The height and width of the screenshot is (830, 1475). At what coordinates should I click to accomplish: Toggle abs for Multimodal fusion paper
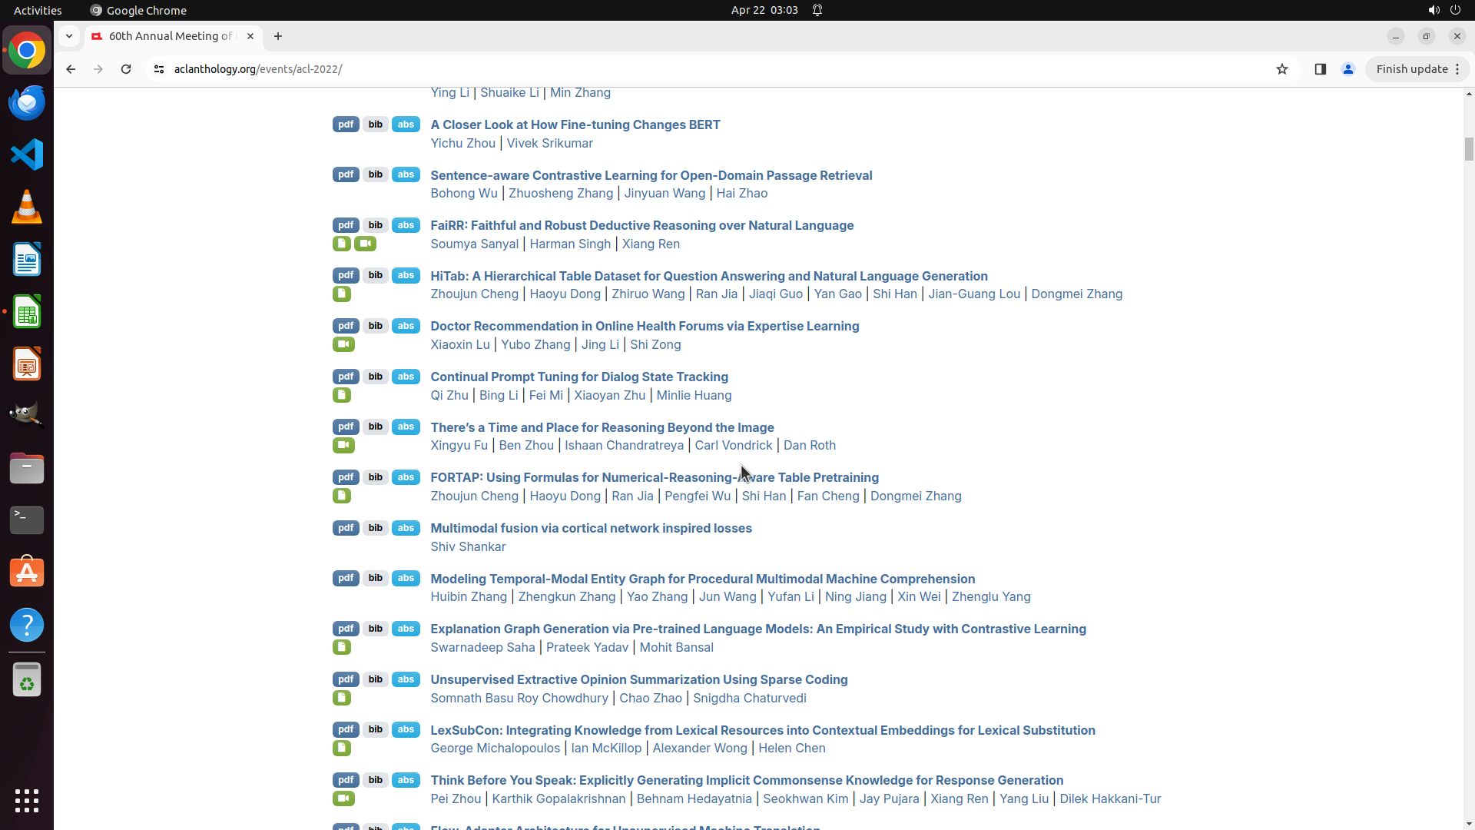click(x=406, y=528)
